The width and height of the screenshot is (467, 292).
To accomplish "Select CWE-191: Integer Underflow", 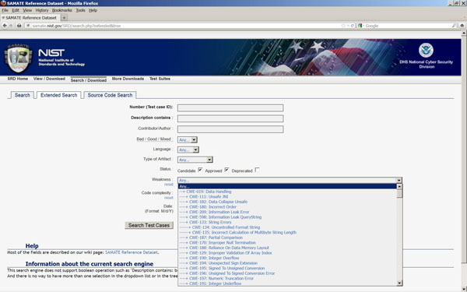I will click(287, 283).
